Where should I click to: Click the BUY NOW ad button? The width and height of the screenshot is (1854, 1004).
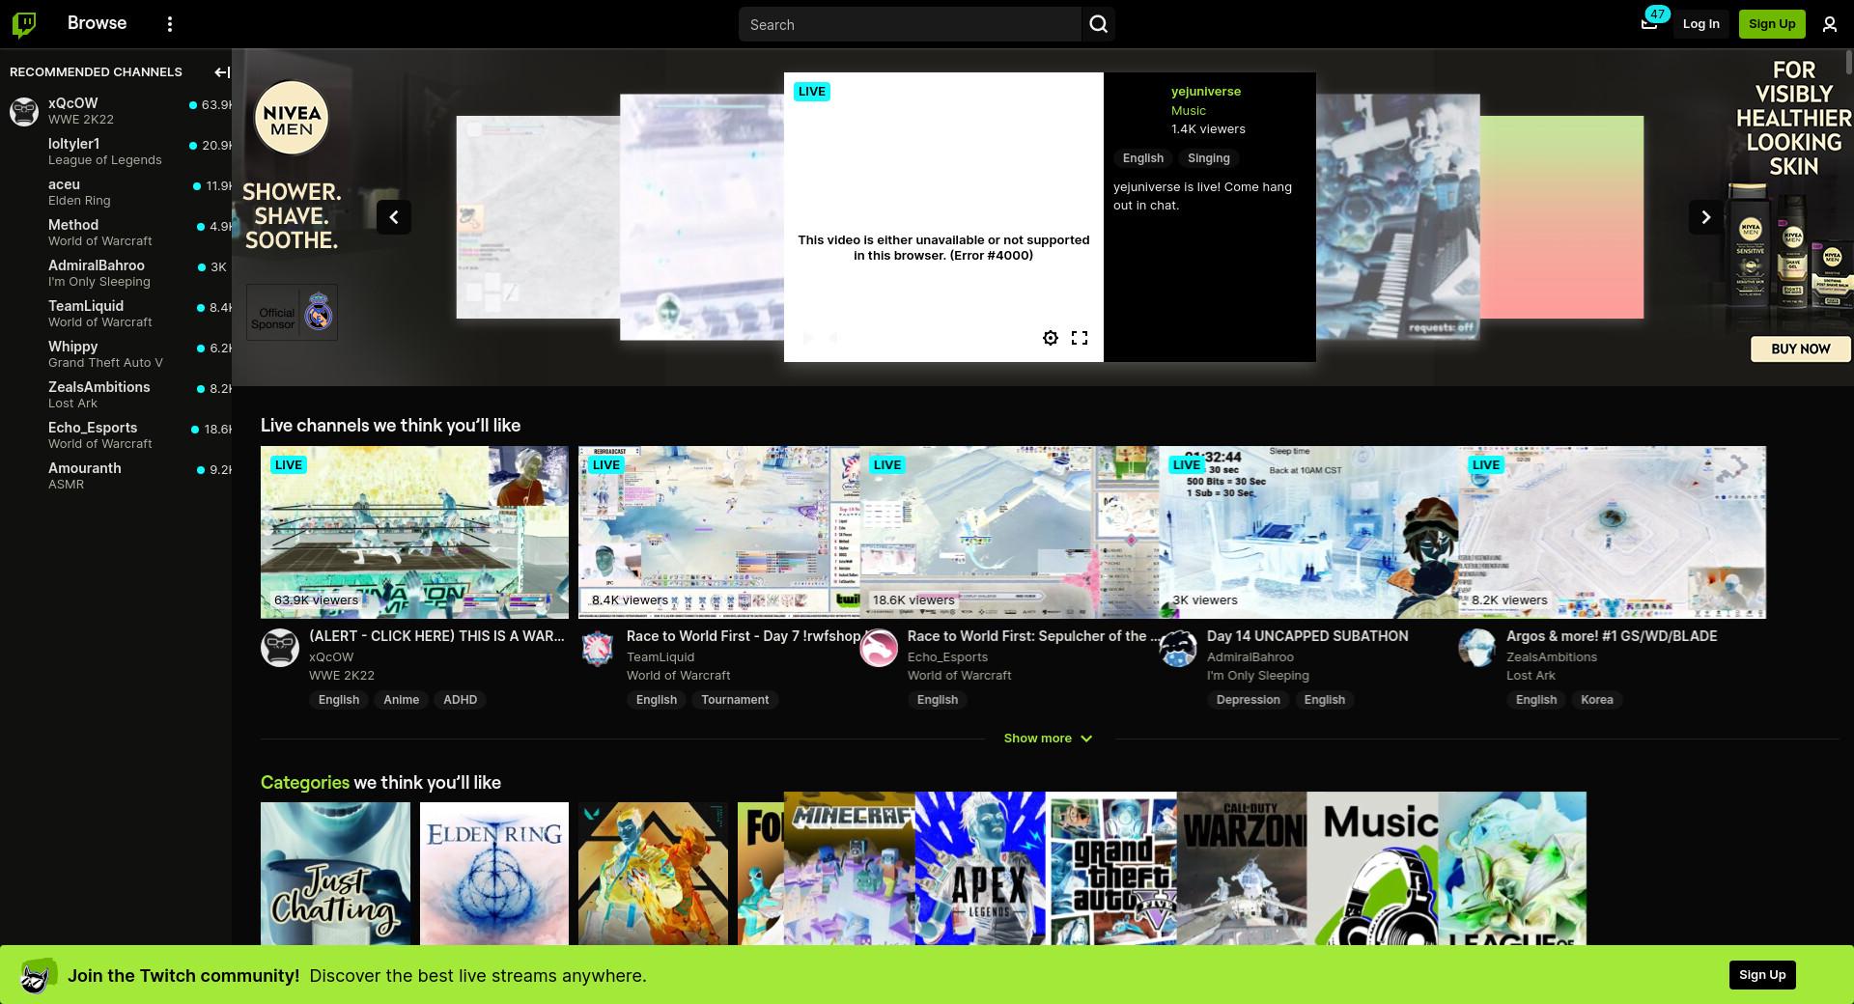[1801, 349]
